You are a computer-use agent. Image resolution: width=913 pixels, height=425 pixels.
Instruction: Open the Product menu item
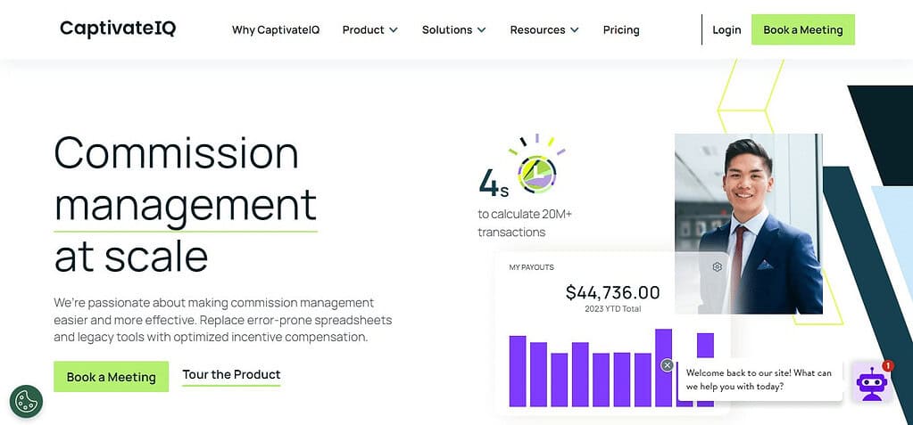point(363,29)
